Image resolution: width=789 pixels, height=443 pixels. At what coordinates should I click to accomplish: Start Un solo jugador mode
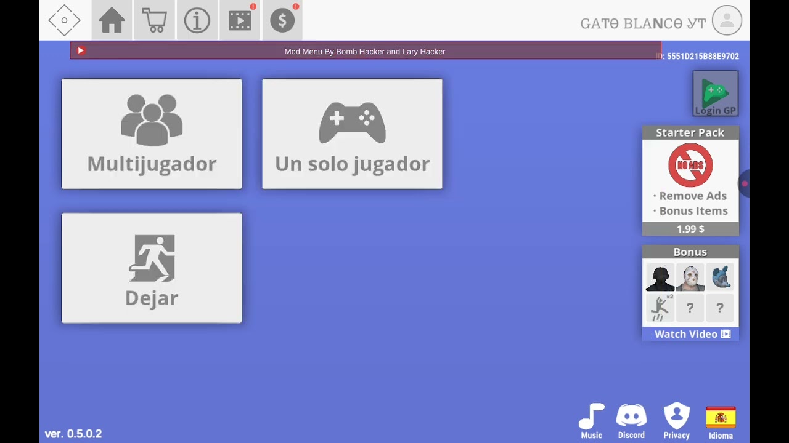click(x=352, y=134)
